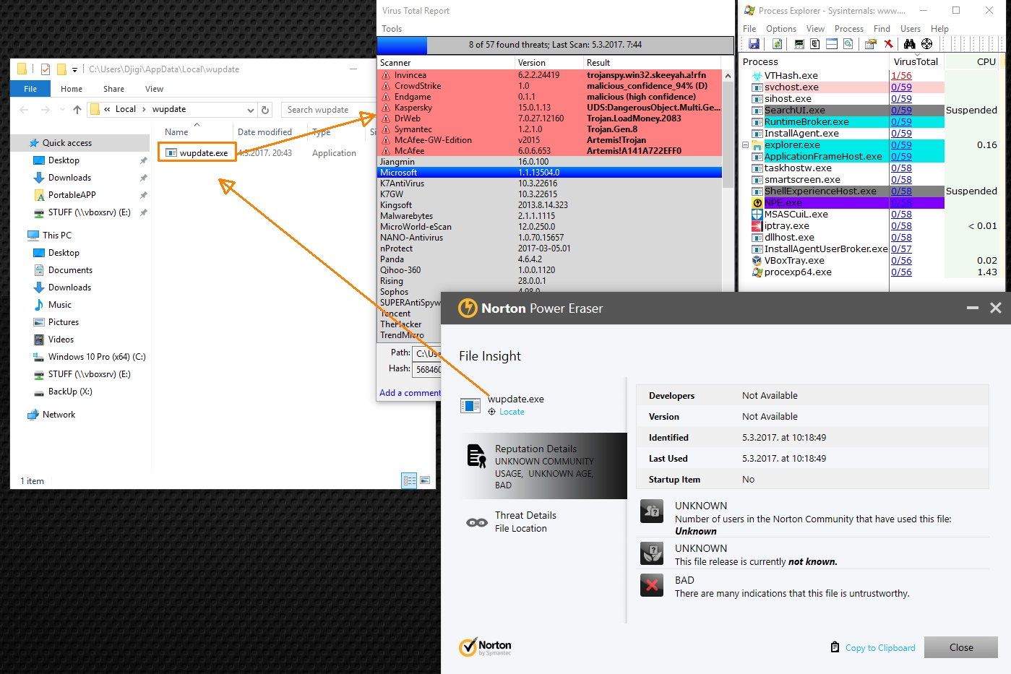
Task: Select the crosshair Find Window's Process icon
Action: point(926,44)
